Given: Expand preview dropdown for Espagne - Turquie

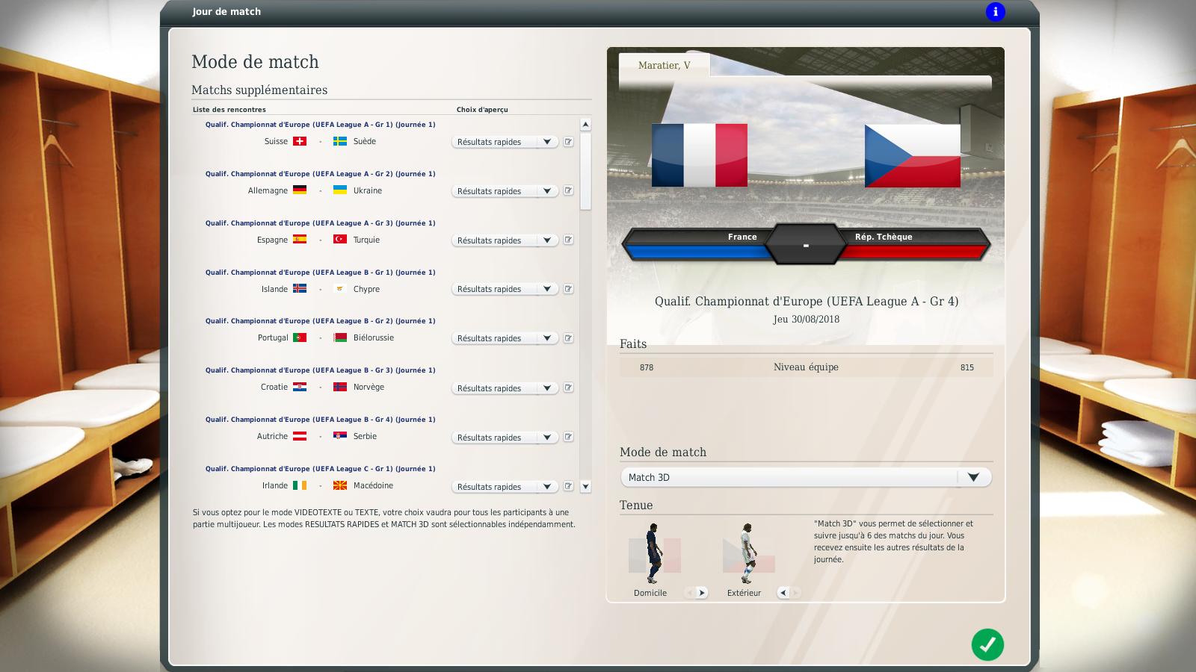Looking at the screenshot, I should [x=505, y=240].
